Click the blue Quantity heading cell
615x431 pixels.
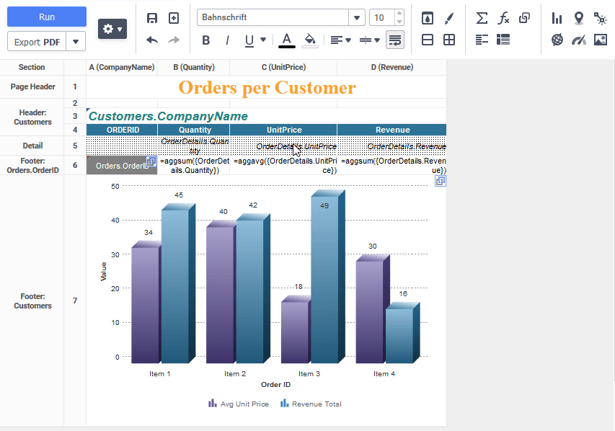[x=194, y=130]
